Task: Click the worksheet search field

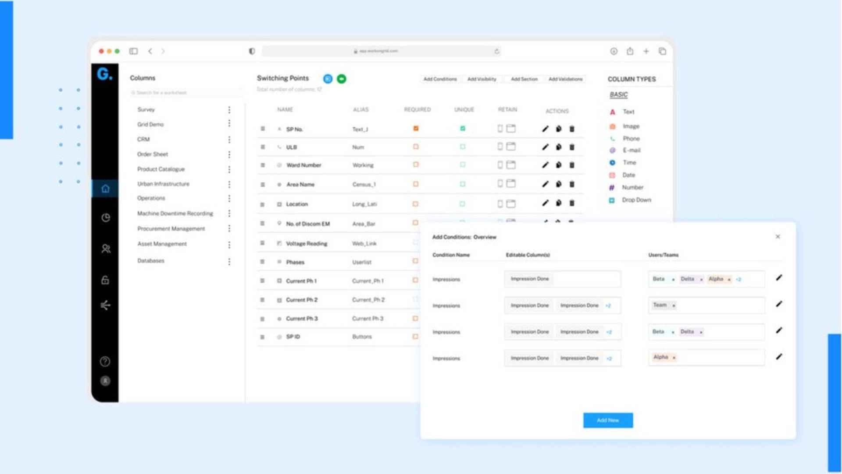Action: coord(186,93)
